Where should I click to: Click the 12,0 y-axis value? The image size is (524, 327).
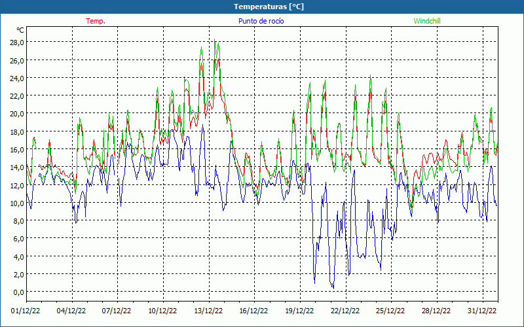tap(18, 185)
